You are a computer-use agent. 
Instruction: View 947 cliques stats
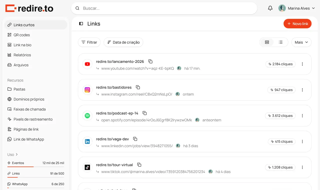pyautogui.click(x=281, y=90)
